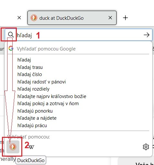Close the duck at DuckDuckGo tab
The width and height of the screenshot is (154, 165).
tap(110, 18)
